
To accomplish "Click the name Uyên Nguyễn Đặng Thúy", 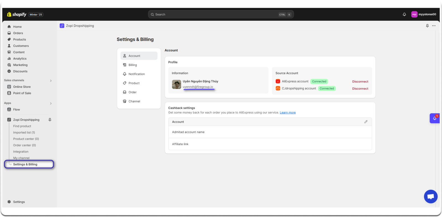I will [x=200, y=81].
